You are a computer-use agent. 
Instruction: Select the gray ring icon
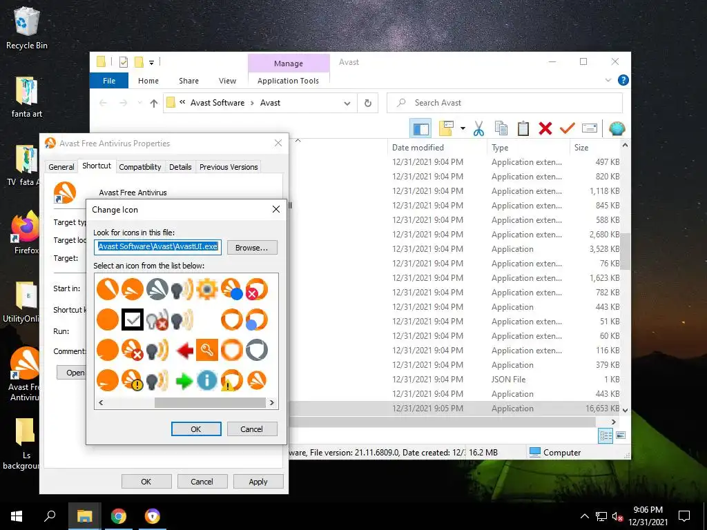(x=257, y=350)
